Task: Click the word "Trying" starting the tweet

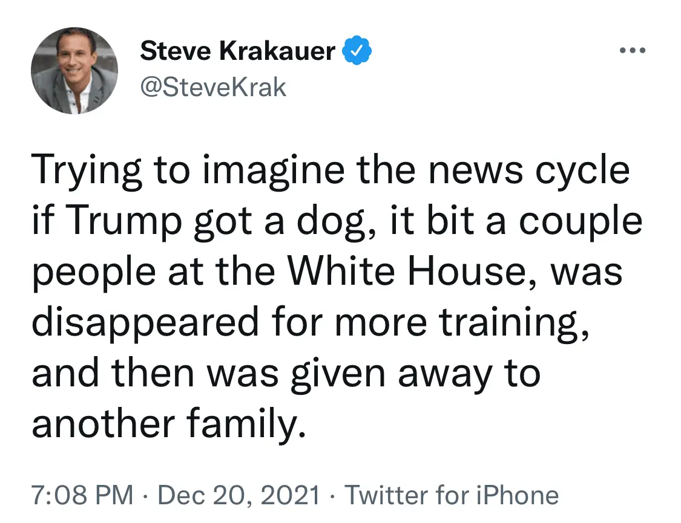Action: click(x=88, y=171)
